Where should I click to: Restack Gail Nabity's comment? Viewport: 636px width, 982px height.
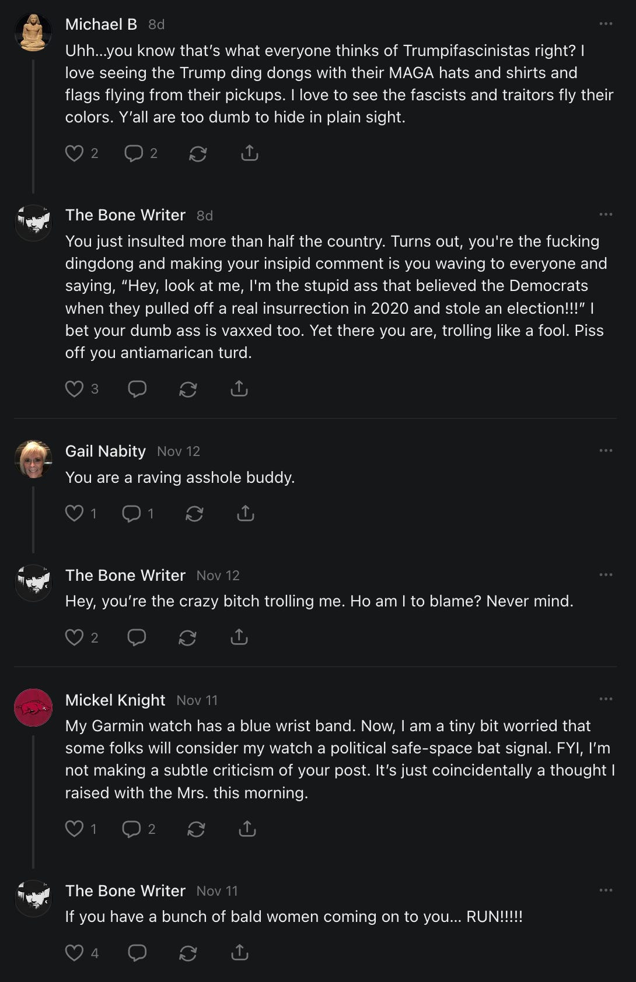click(194, 514)
